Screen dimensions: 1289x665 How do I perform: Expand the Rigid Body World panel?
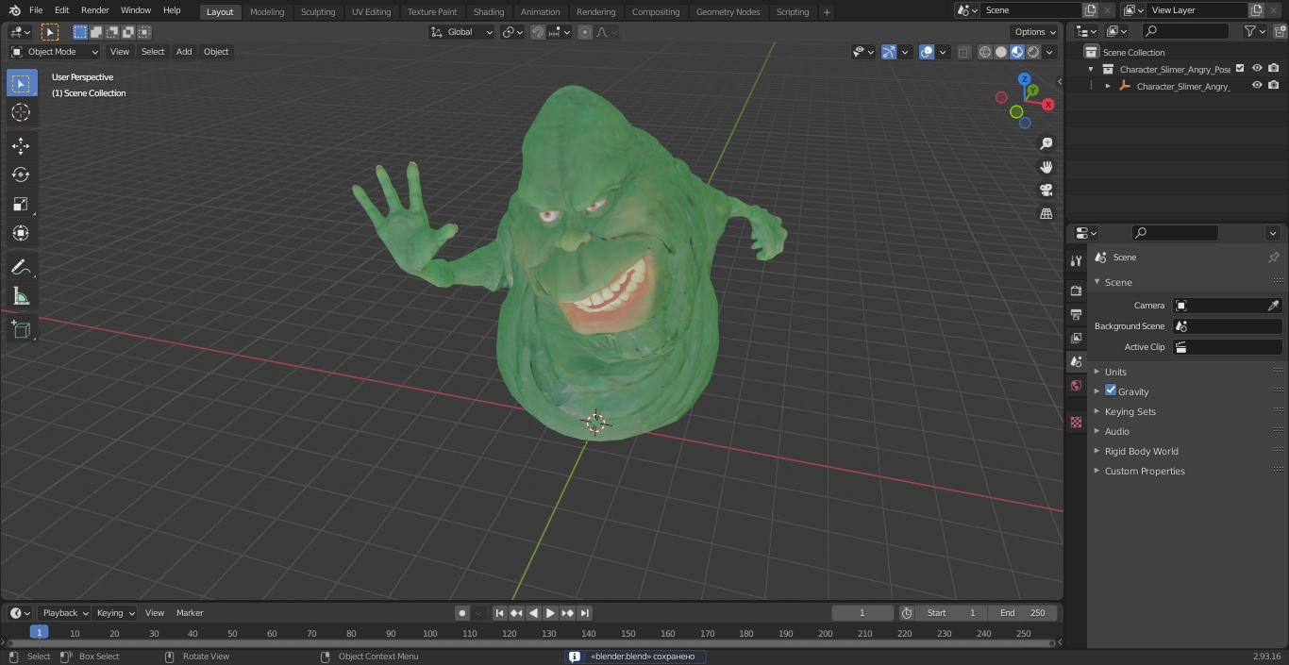pos(1141,451)
